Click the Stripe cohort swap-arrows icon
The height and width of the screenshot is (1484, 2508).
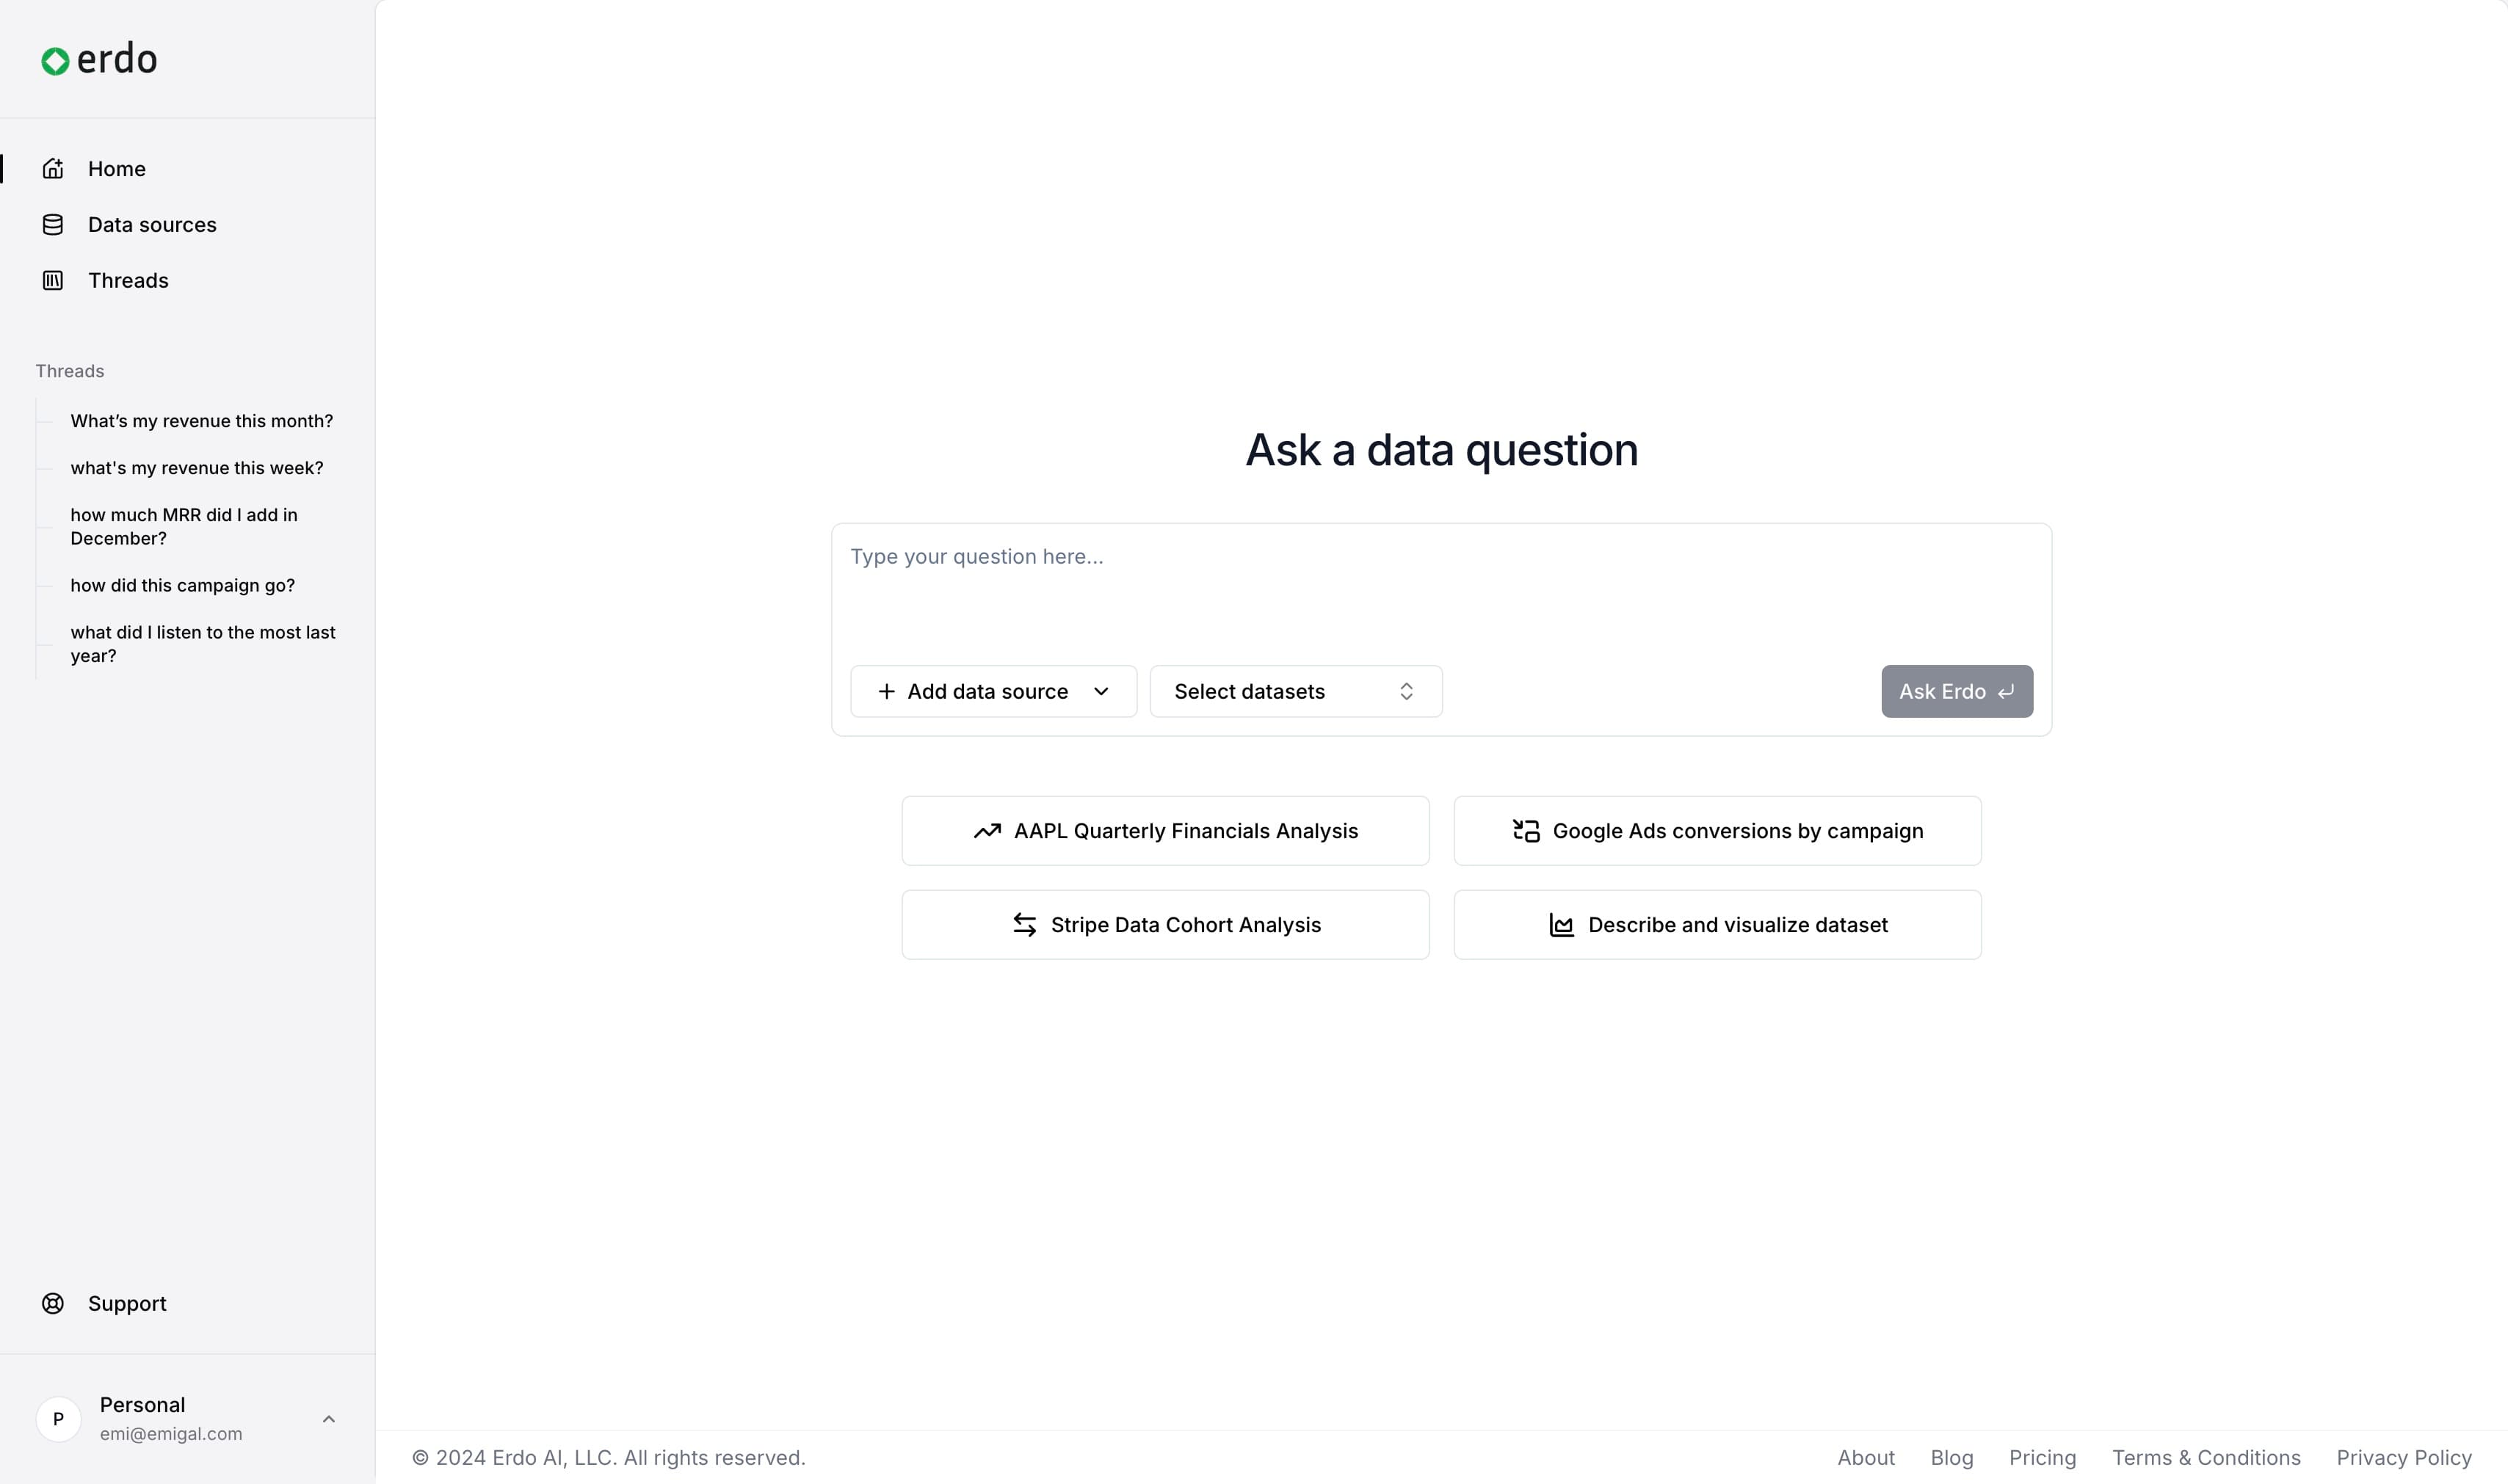tap(1024, 925)
